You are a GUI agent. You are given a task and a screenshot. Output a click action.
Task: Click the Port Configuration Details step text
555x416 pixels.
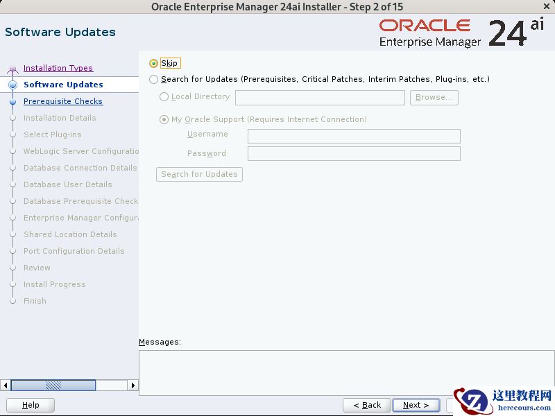pos(74,251)
